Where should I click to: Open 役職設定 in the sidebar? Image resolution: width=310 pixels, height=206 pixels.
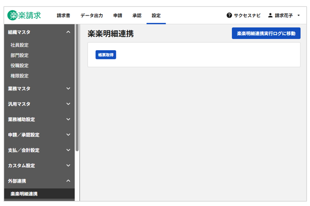pos(19,66)
